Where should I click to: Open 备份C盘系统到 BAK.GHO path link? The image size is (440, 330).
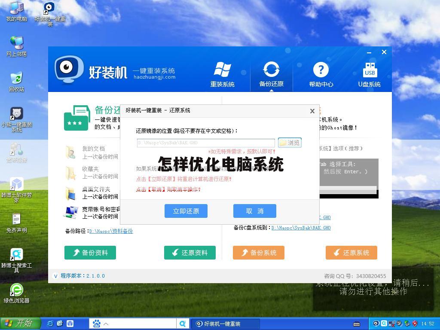(x=301, y=228)
